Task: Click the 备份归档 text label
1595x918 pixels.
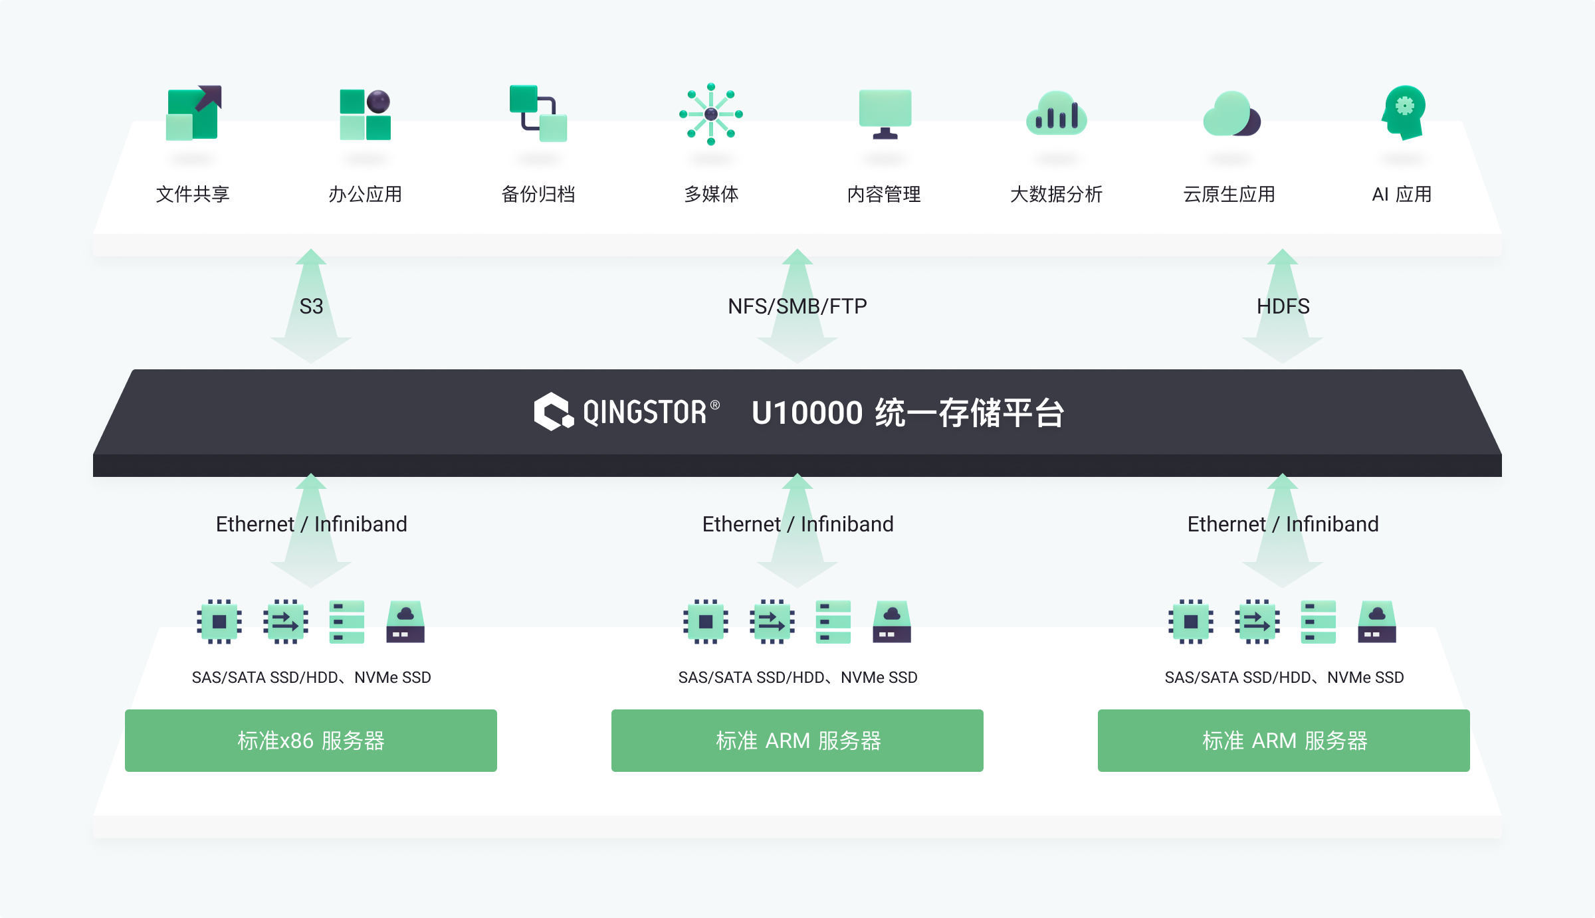Action: point(538,194)
